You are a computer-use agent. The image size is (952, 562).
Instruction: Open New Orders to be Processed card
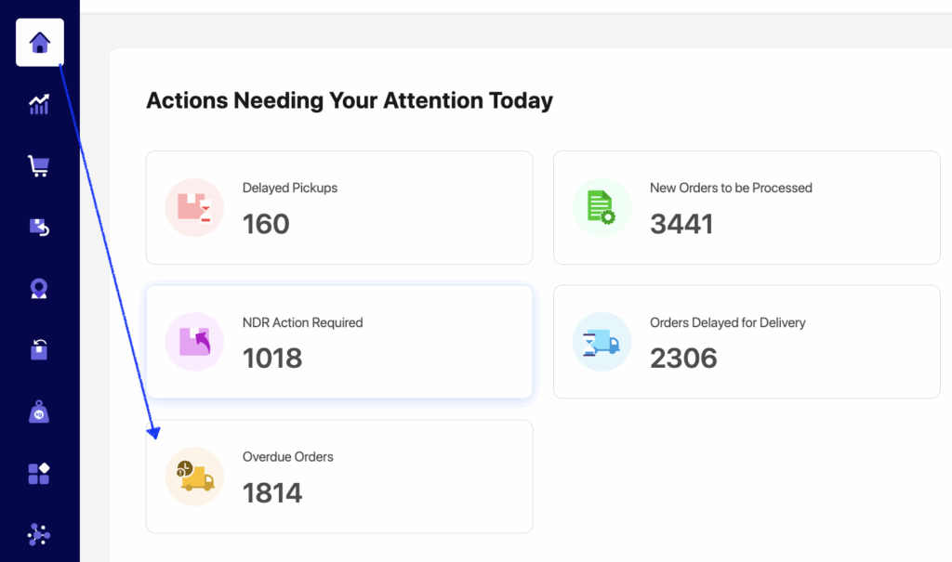coord(747,207)
